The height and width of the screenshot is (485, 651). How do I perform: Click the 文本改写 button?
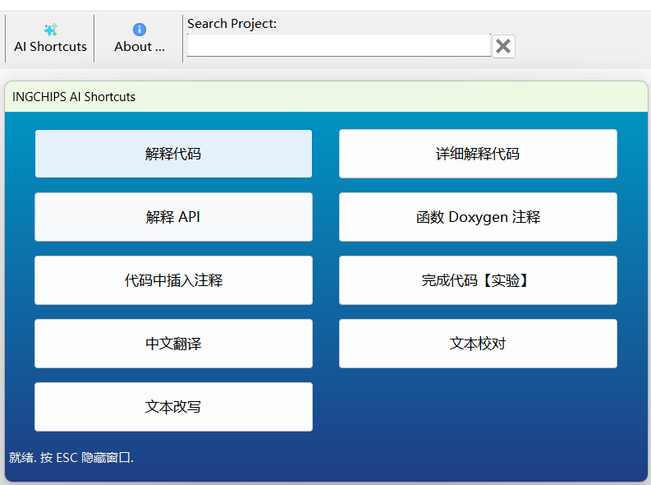pos(173,406)
